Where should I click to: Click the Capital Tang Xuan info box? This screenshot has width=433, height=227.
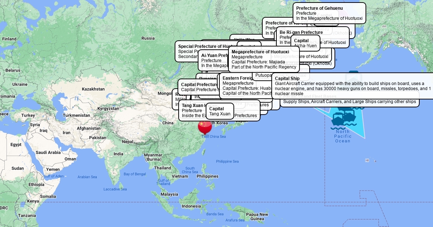click(x=219, y=111)
